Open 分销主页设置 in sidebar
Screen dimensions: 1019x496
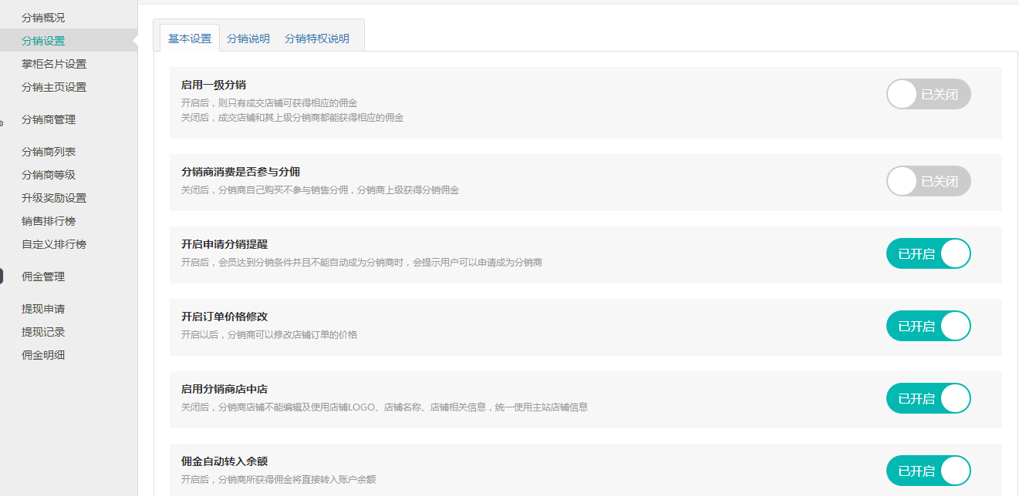pyautogui.click(x=54, y=87)
